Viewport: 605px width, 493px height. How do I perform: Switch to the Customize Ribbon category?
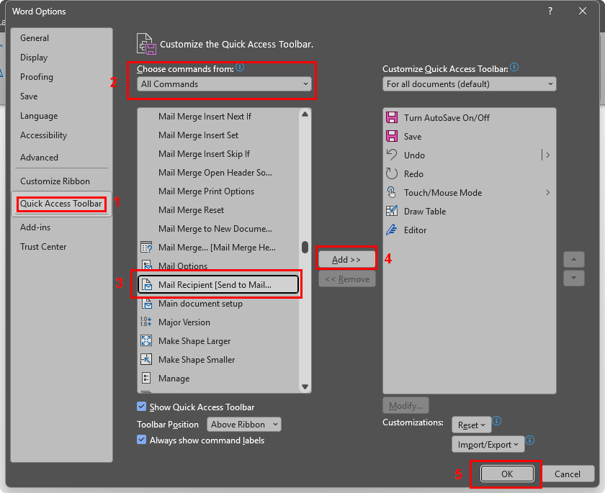pos(55,181)
